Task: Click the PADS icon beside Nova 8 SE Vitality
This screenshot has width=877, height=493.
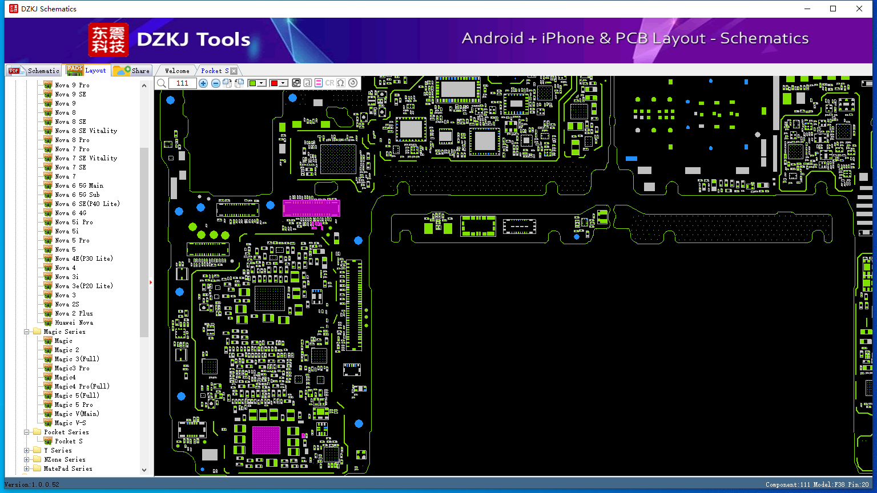Action: pos(48,131)
